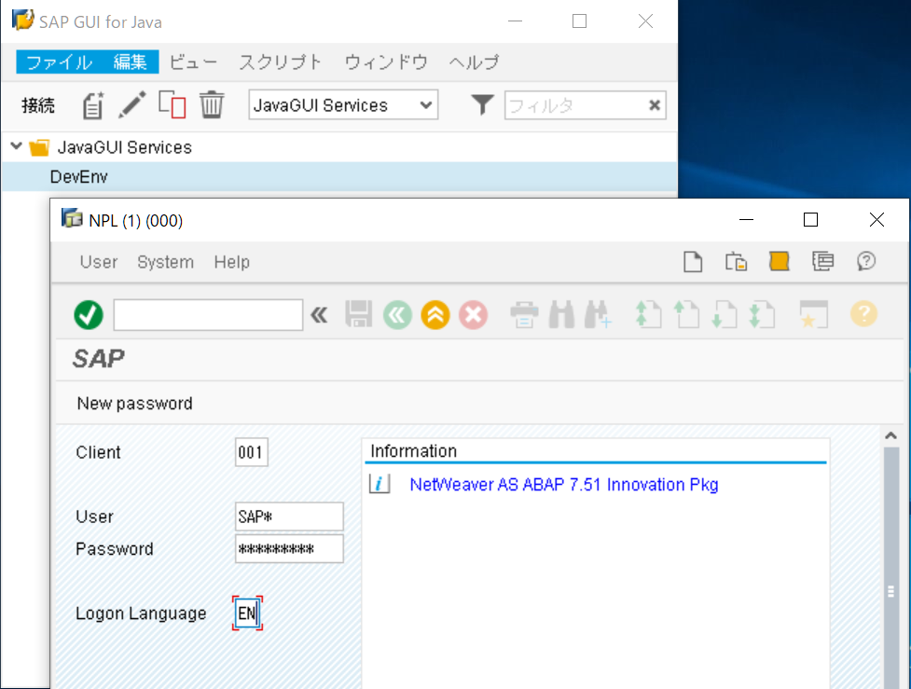This screenshot has width=911, height=689.
Task: Click the Save floppy disk icon
Action: (x=358, y=314)
